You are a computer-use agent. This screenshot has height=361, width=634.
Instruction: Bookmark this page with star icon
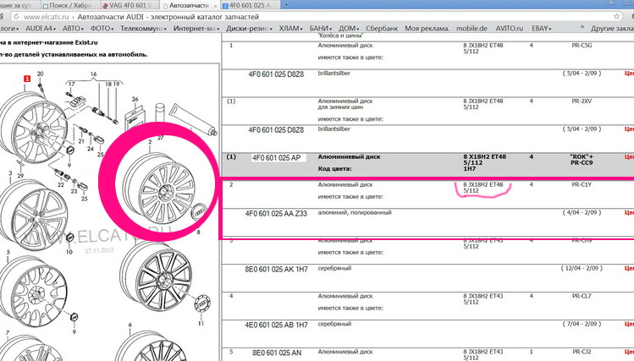coord(616,17)
